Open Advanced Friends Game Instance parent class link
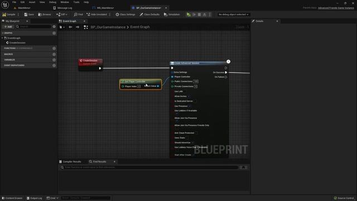Viewport: 357px width, 201px height. (336, 8)
